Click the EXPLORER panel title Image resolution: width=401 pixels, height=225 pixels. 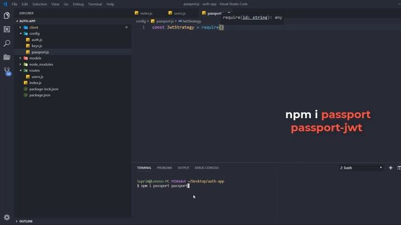pos(26,13)
